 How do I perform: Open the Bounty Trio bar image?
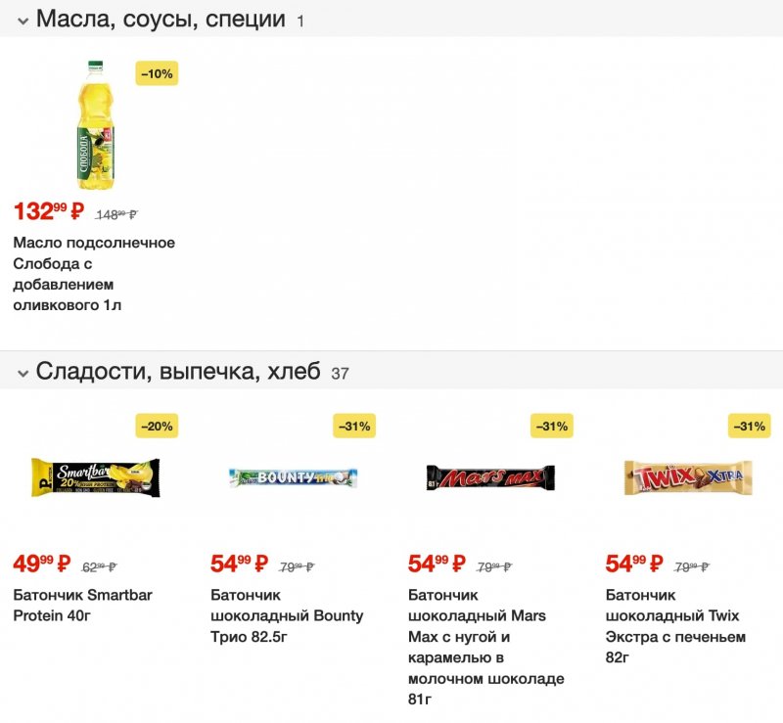point(293,477)
